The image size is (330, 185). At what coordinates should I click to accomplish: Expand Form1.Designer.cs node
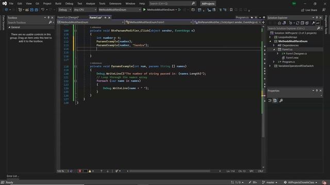coord(278,53)
